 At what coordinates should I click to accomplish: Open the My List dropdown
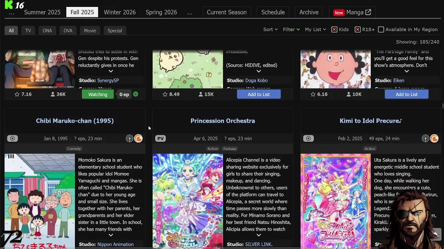[315, 29]
